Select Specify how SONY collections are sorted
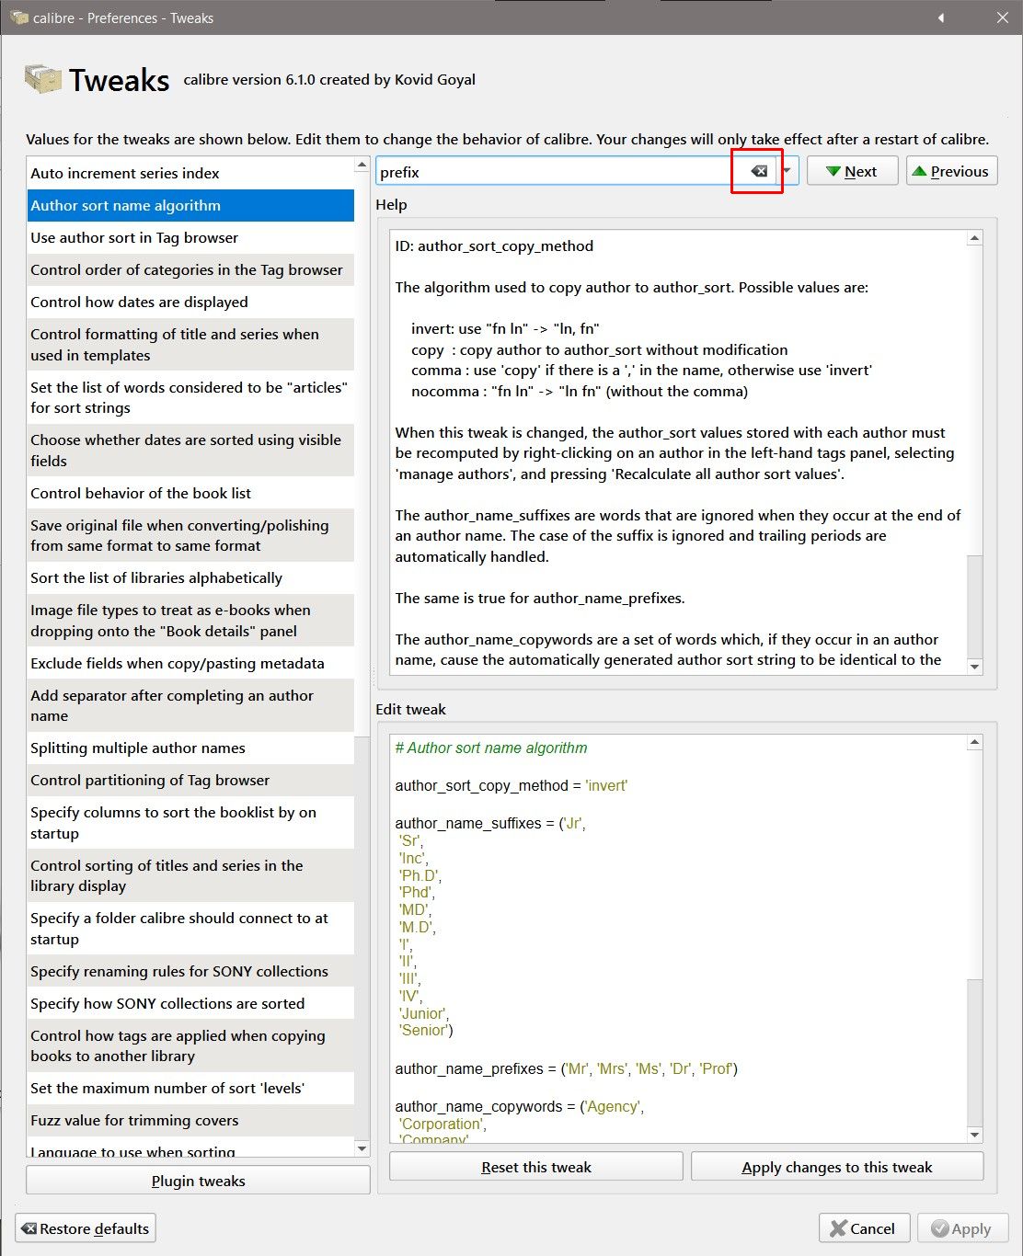 (x=190, y=1003)
